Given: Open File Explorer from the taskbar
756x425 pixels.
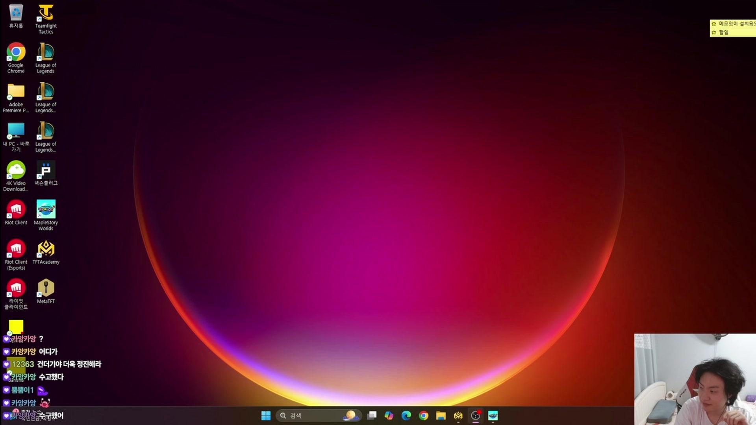Looking at the screenshot, I should (441, 416).
